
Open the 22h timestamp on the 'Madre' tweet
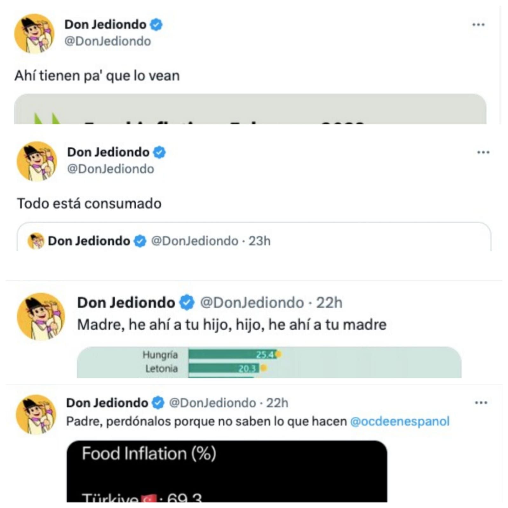tap(329, 303)
